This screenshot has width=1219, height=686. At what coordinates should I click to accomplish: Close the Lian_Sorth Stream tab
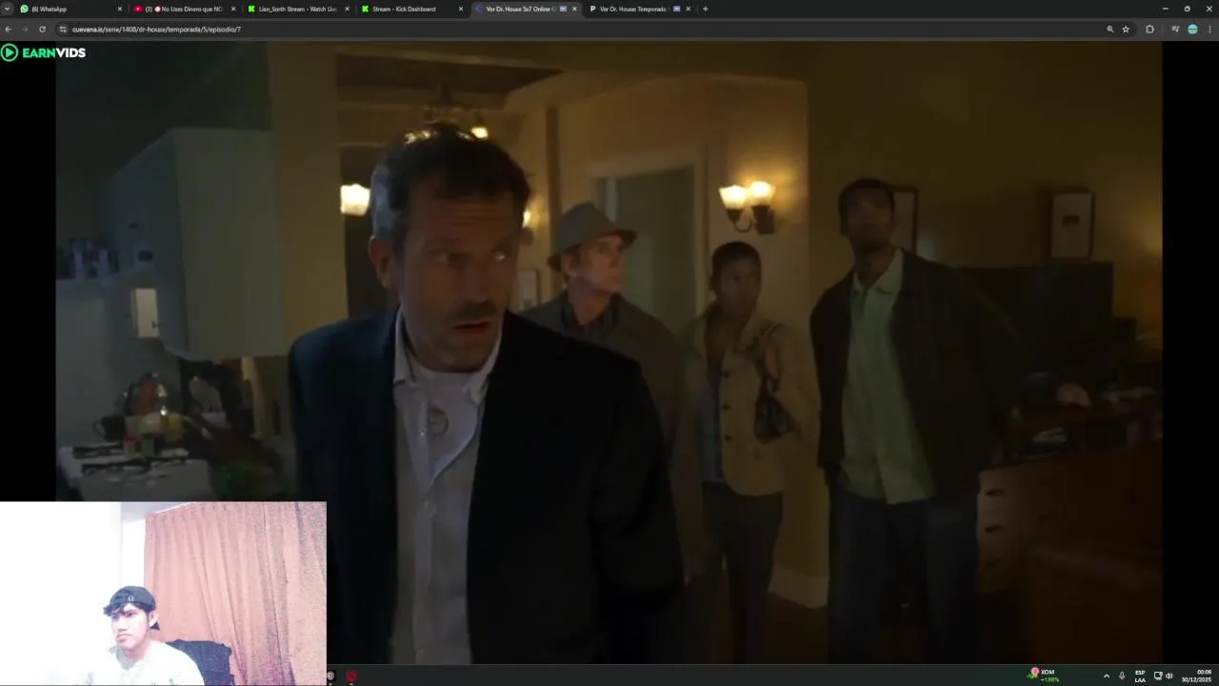pos(347,9)
